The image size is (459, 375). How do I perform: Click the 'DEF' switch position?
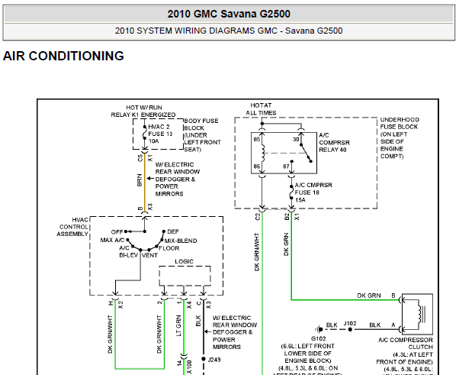(x=173, y=231)
